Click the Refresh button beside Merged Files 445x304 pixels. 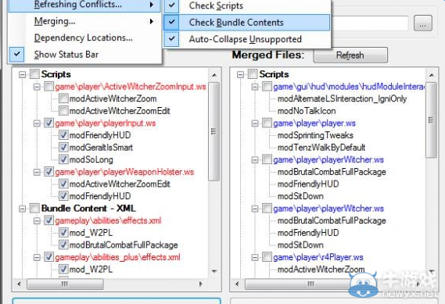(x=350, y=55)
